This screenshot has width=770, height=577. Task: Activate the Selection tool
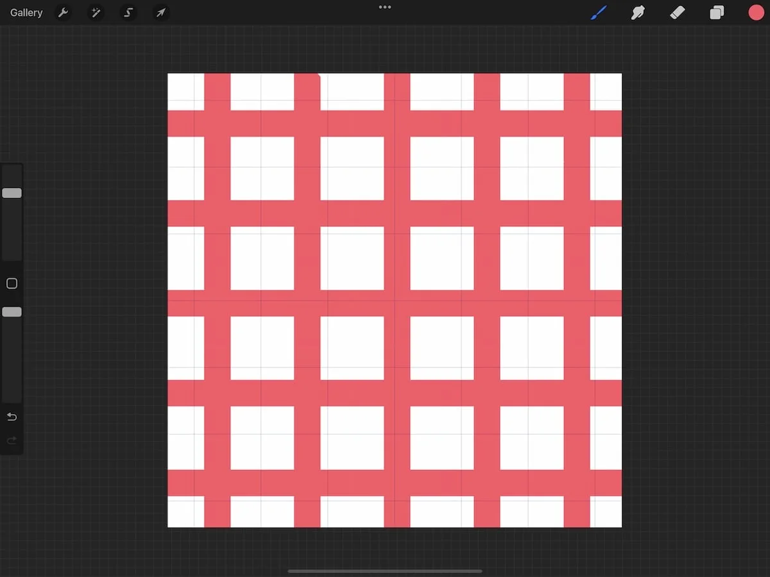tap(128, 13)
